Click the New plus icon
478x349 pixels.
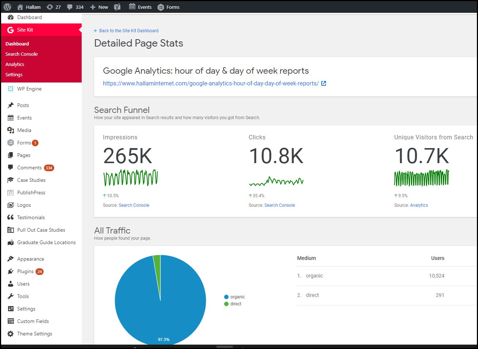point(93,7)
